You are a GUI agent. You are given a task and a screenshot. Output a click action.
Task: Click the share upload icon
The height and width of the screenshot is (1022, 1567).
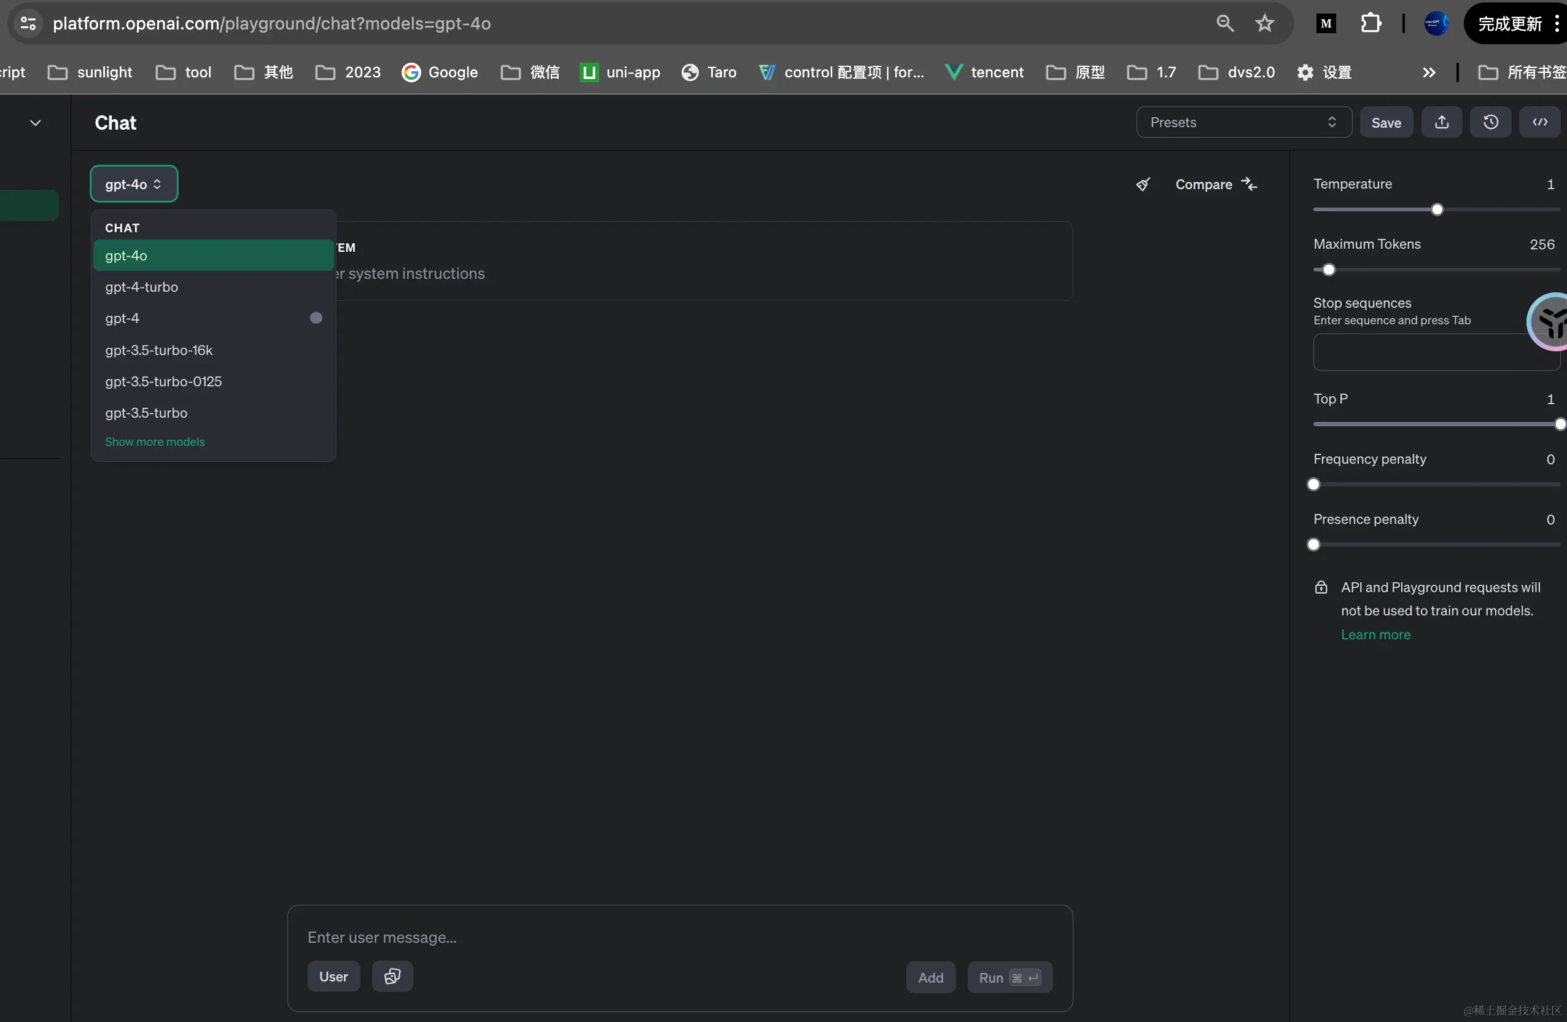pyautogui.click(x=1441, y=122)
